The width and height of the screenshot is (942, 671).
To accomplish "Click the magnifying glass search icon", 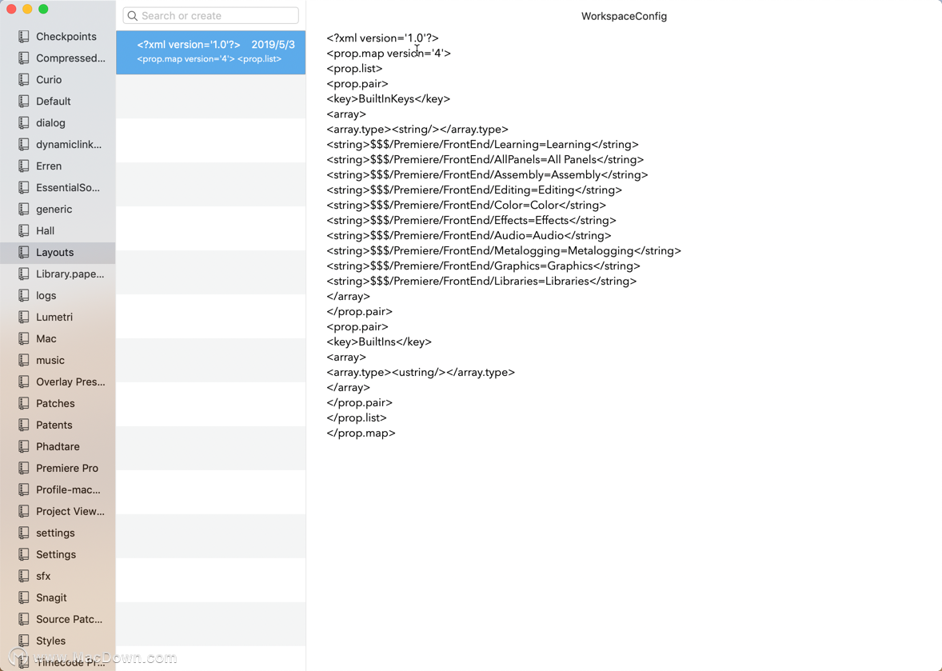I will 133,16.
